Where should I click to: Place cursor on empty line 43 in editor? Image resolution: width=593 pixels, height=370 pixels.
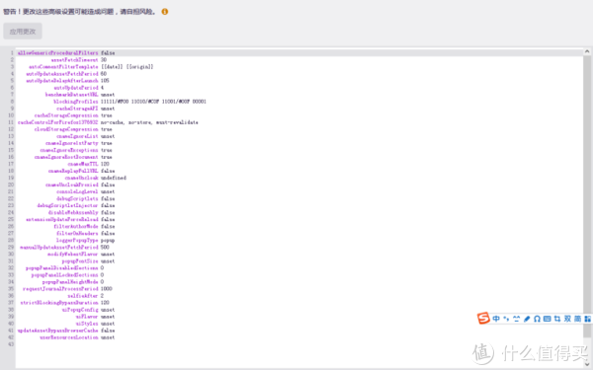298,344
